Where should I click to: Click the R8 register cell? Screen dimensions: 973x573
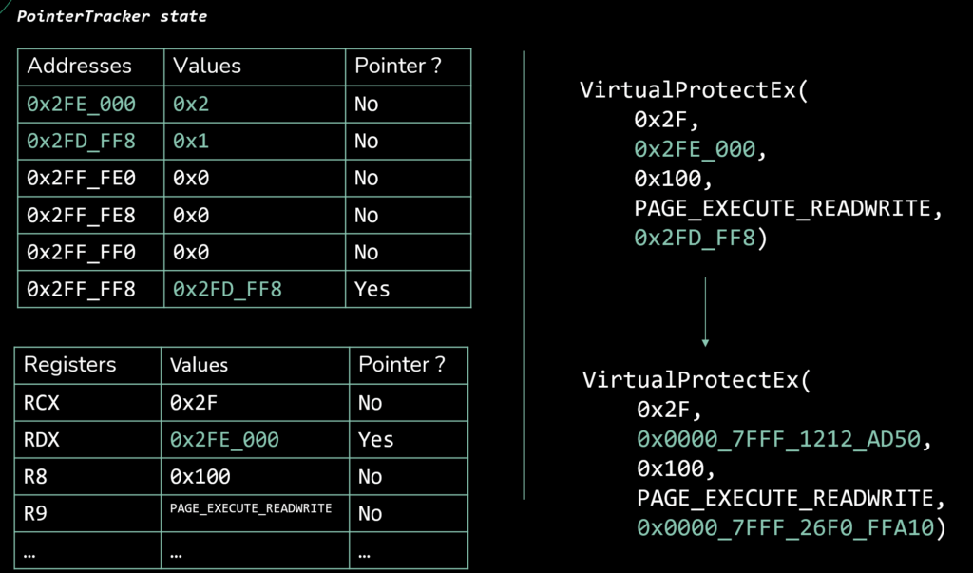coord(35,477)
